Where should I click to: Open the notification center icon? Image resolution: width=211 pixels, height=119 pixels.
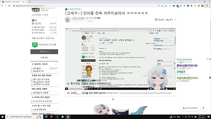(209, 117)
